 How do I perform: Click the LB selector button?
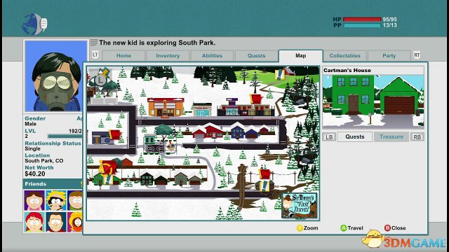pyautogui.click(x=329, y=137)
